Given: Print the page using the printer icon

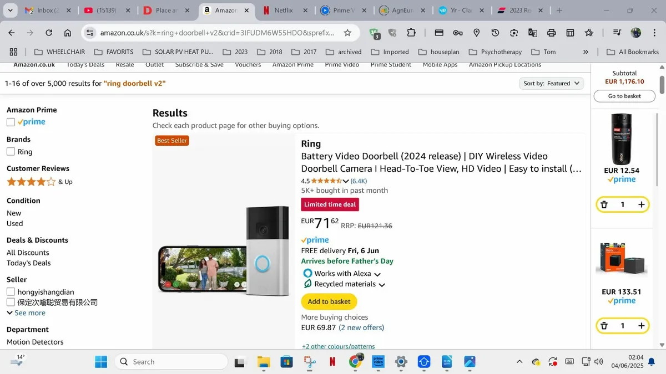Looking at the screenshot, I should 551,33.
